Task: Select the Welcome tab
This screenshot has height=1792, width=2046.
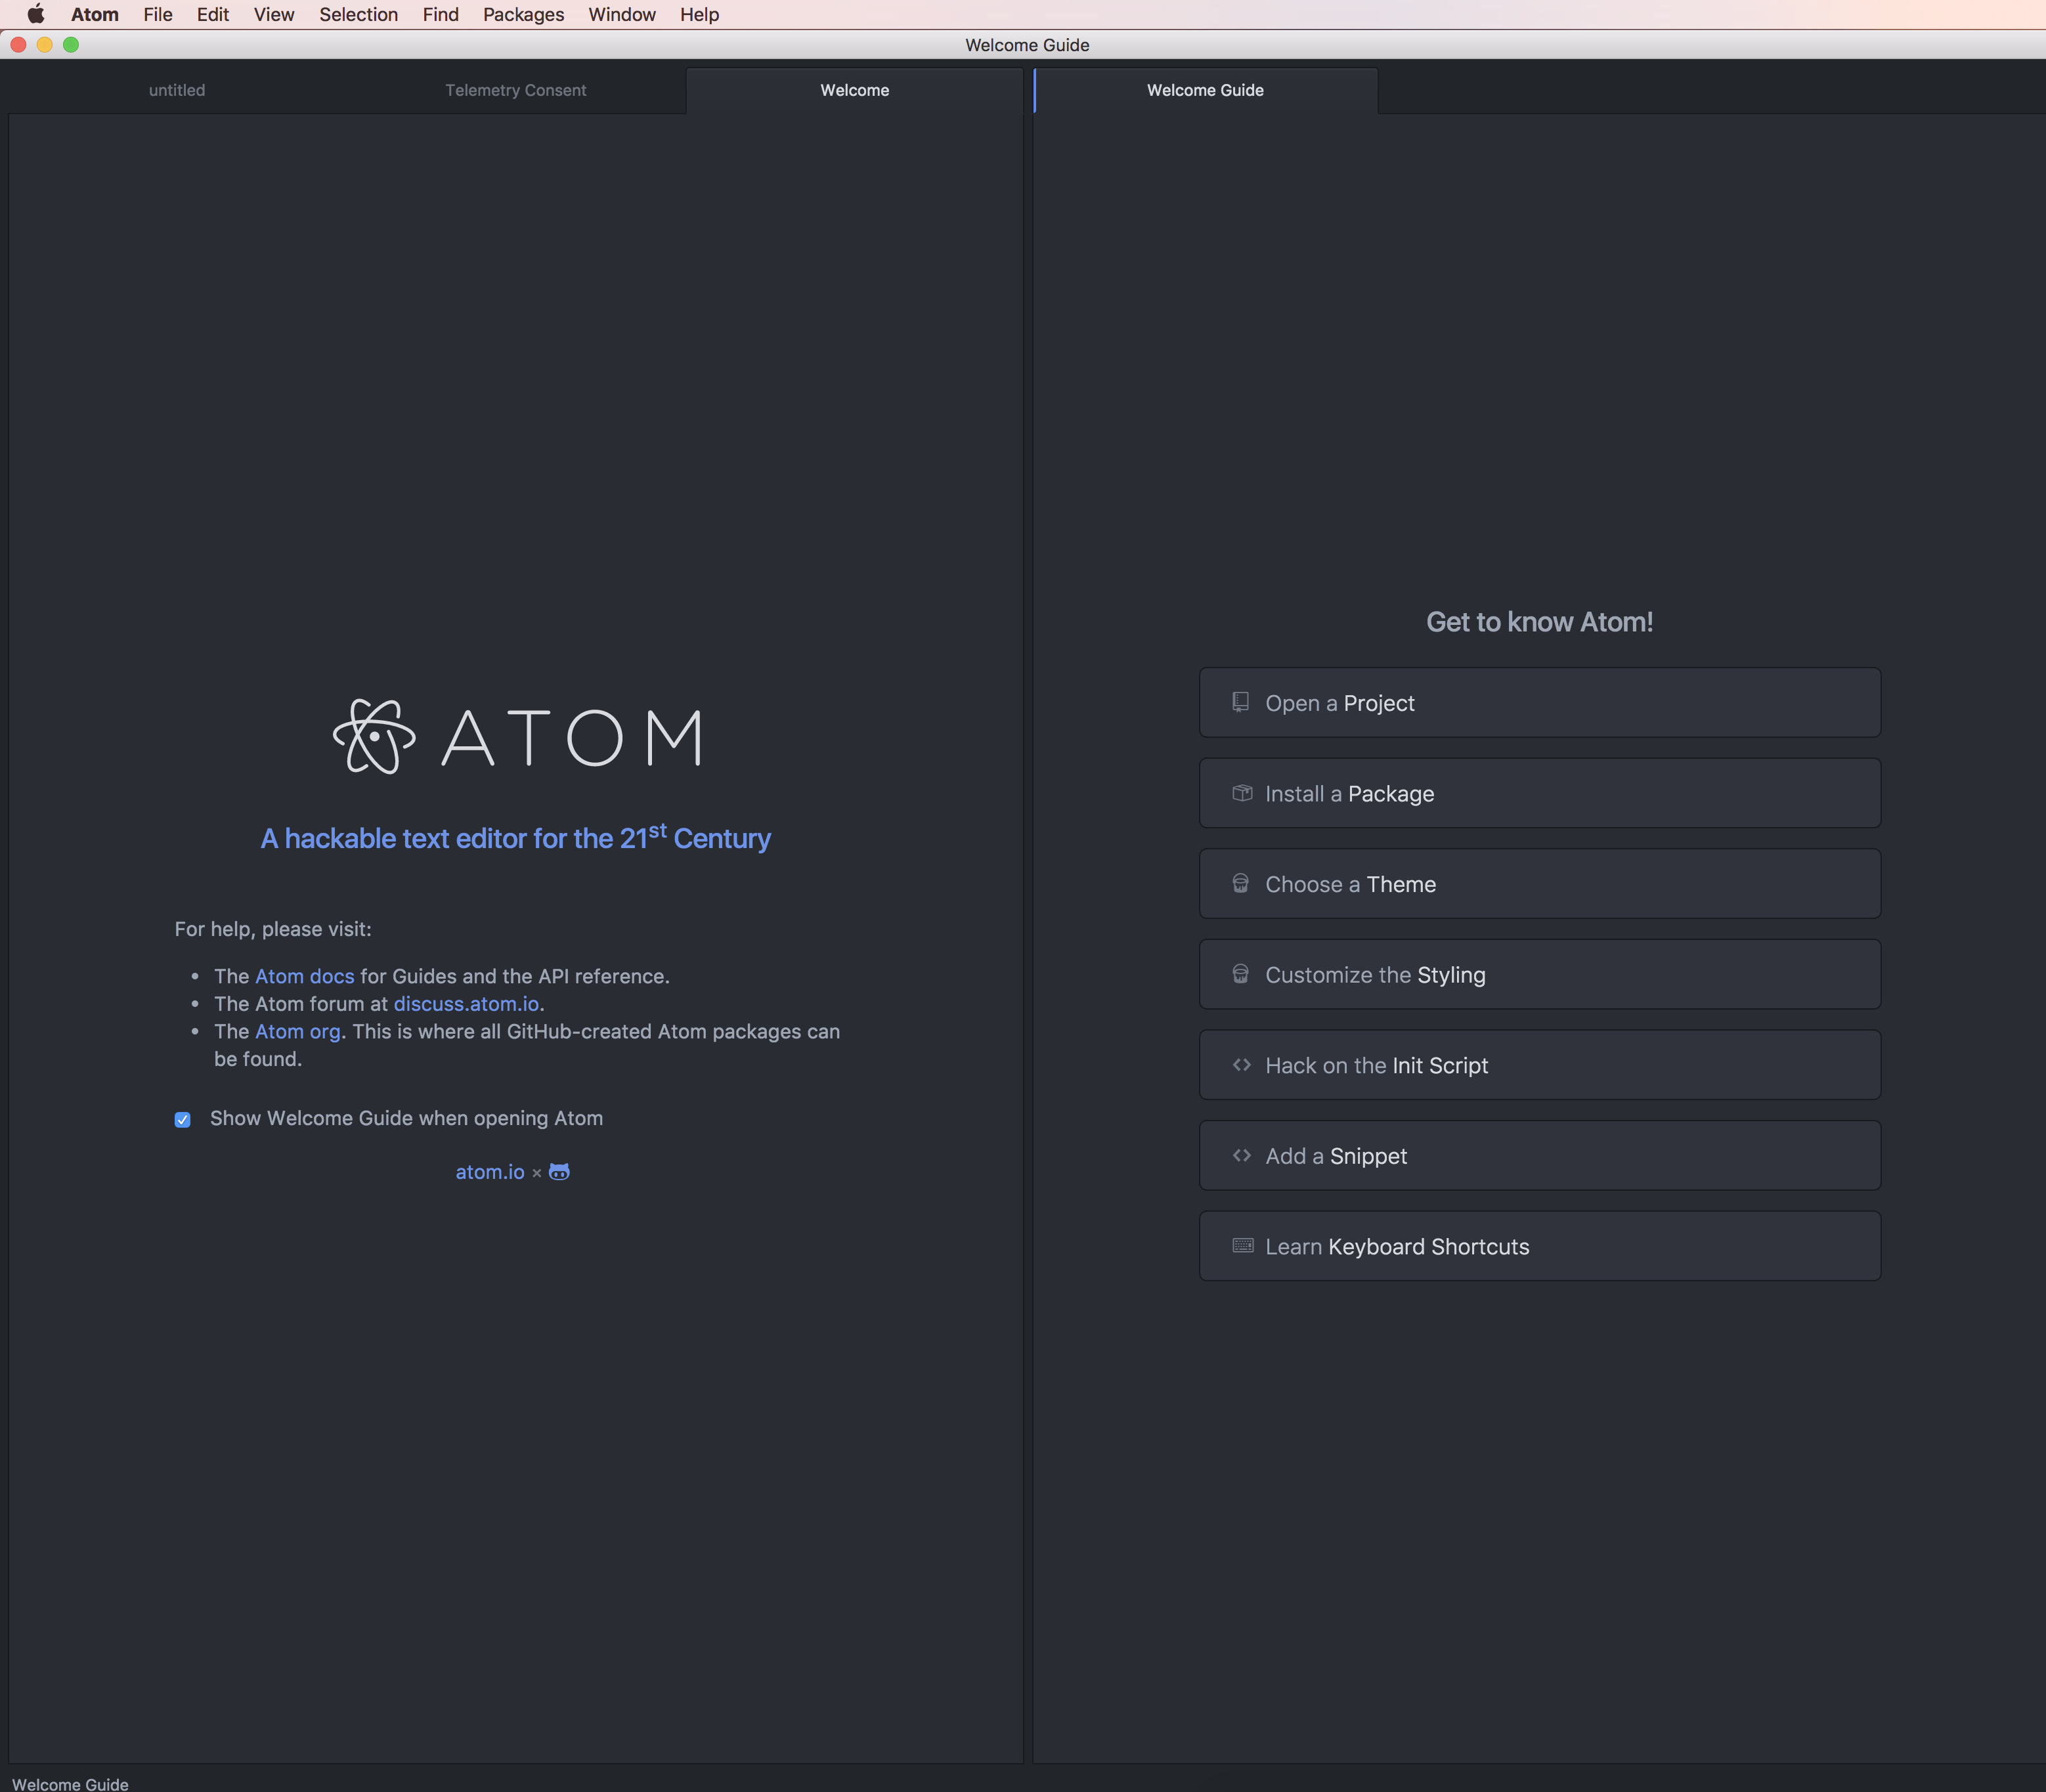Action: (x=854, y=90)
